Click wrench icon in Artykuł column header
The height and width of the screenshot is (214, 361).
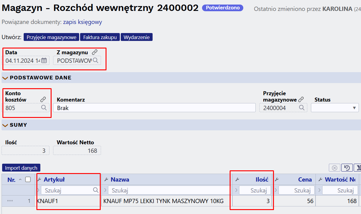tap(39, 179)
